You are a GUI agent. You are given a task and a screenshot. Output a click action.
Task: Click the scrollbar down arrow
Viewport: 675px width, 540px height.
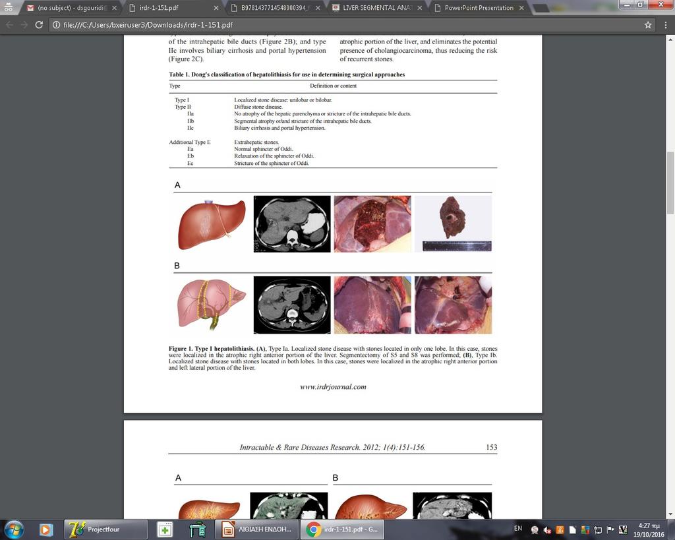click(670, 514)
